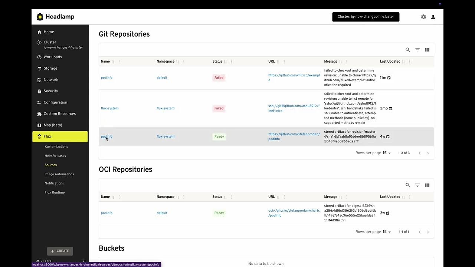Sort Git Repositories by Status column

225,62
